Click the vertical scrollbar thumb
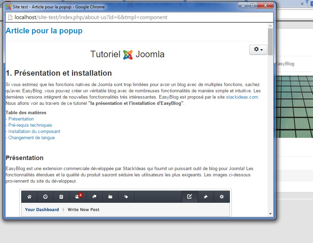This screenshot has width=313, height=243. coord(270,42)
